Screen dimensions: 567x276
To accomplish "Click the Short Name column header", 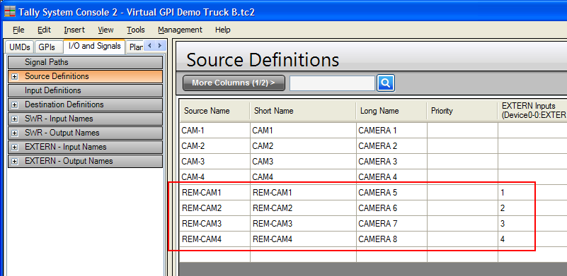I will pyautogui.click(x=303, y=111).
